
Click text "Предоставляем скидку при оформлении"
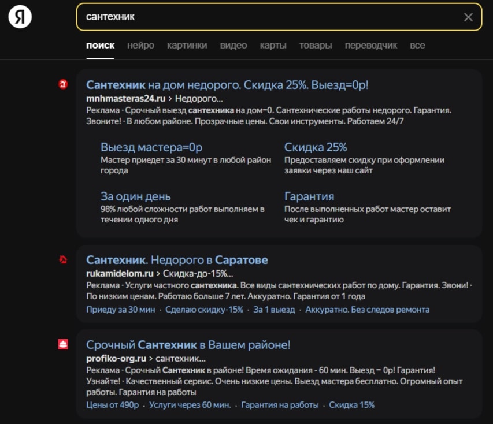(365, 160)
